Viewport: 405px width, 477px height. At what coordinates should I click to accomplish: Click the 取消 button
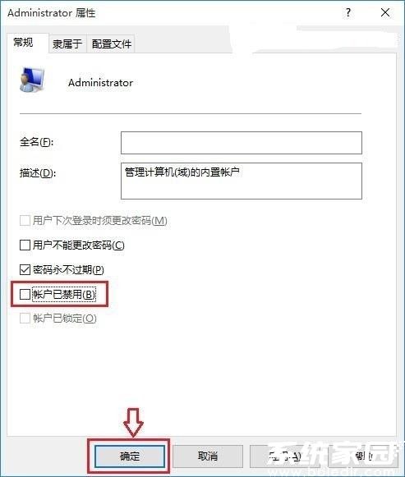[x=208, y=456]
